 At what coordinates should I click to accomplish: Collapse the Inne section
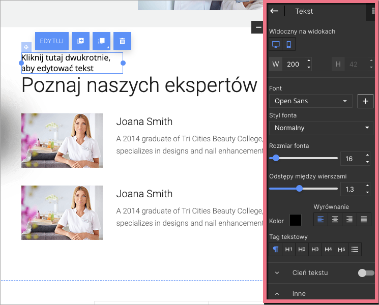277,293
